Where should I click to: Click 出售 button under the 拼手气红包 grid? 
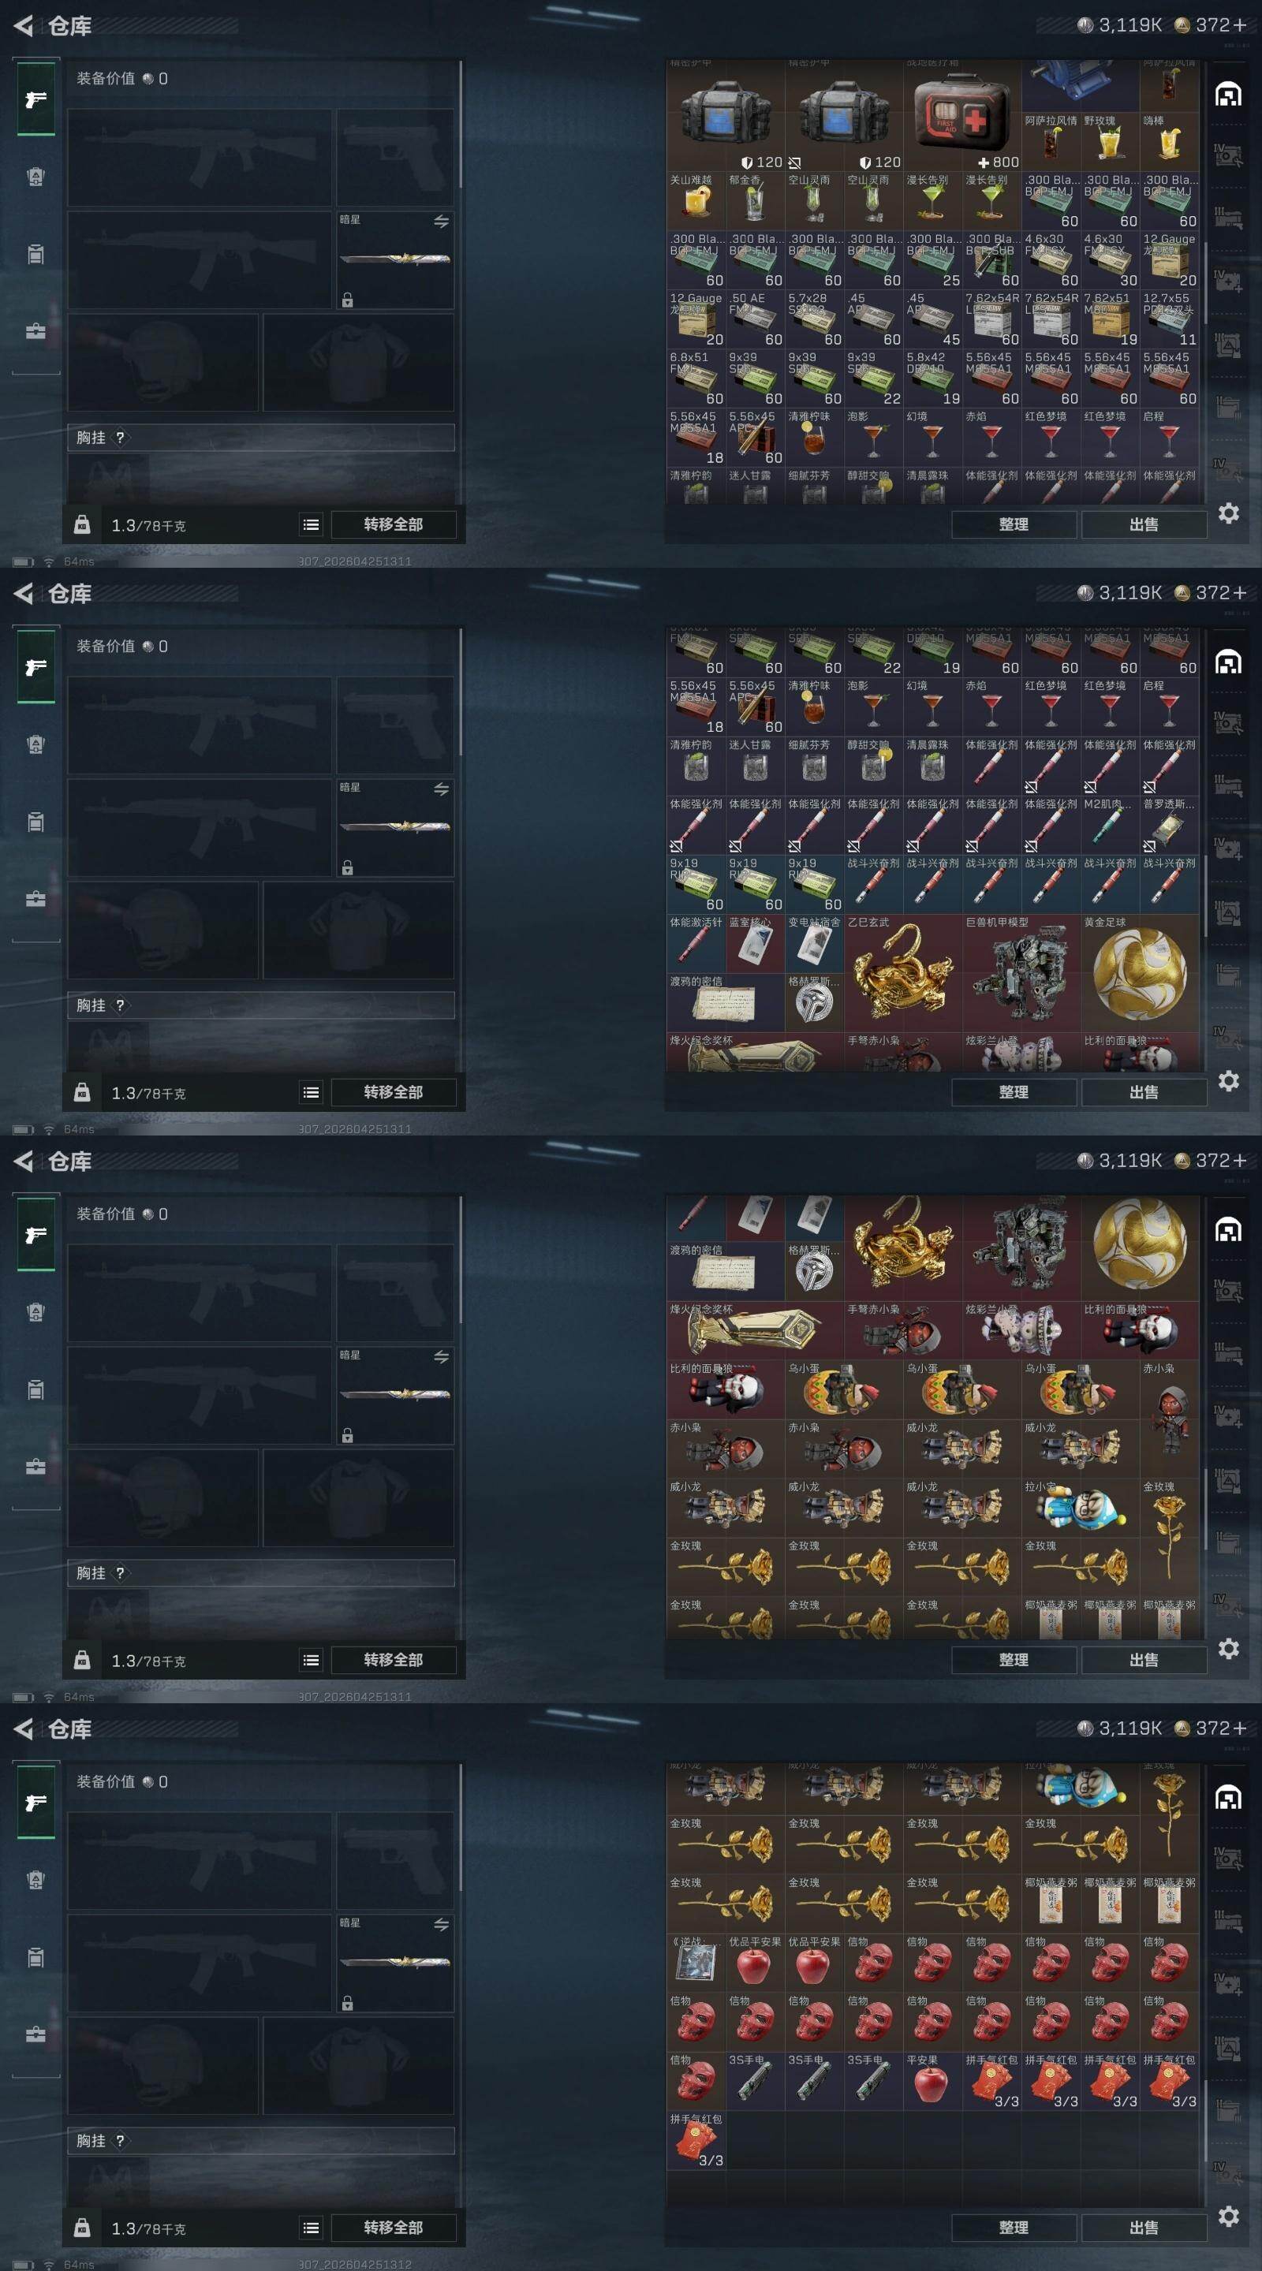click(x=1144, y=2227)
